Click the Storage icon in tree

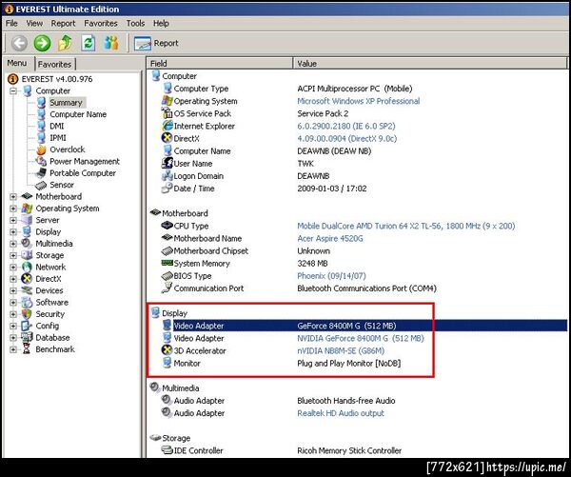coord(27,255)
